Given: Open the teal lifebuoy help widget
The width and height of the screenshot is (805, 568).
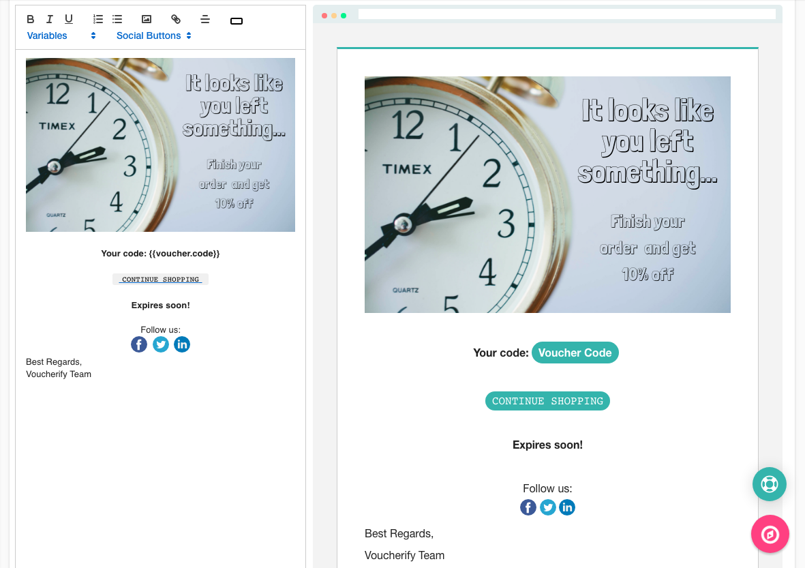Looking at the screenshot, I should pyautogui.click(x=770, y=484).
